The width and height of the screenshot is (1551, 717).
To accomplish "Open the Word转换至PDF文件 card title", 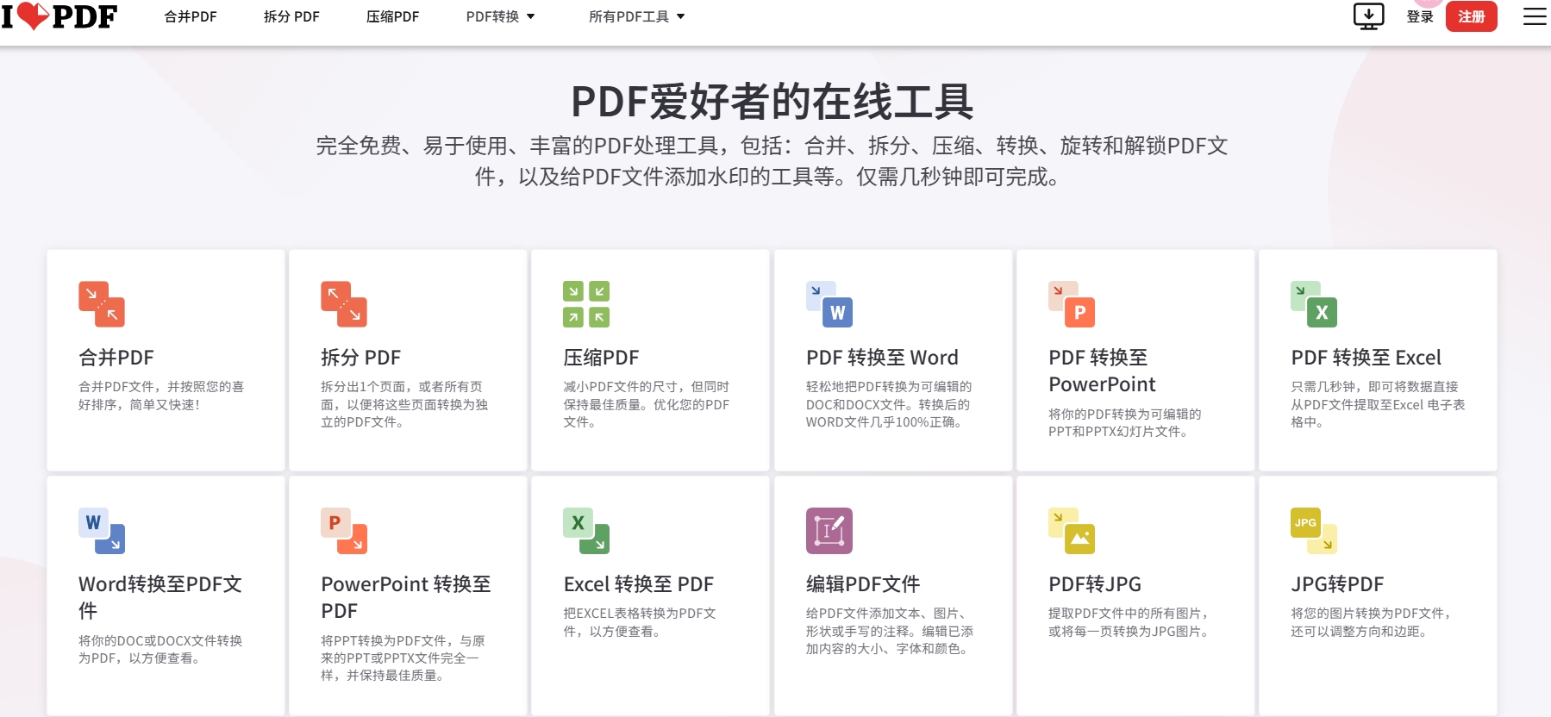I will click(160, 597).
